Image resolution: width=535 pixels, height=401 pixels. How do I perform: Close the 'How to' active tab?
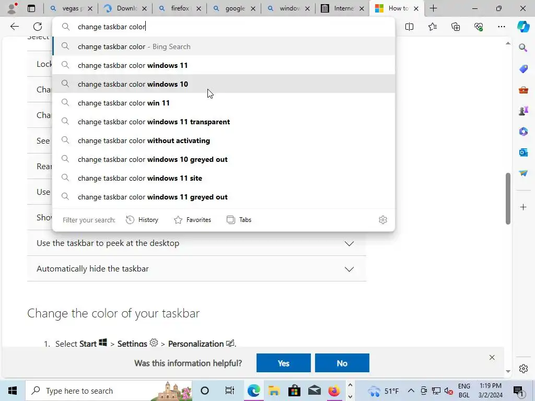416,8
